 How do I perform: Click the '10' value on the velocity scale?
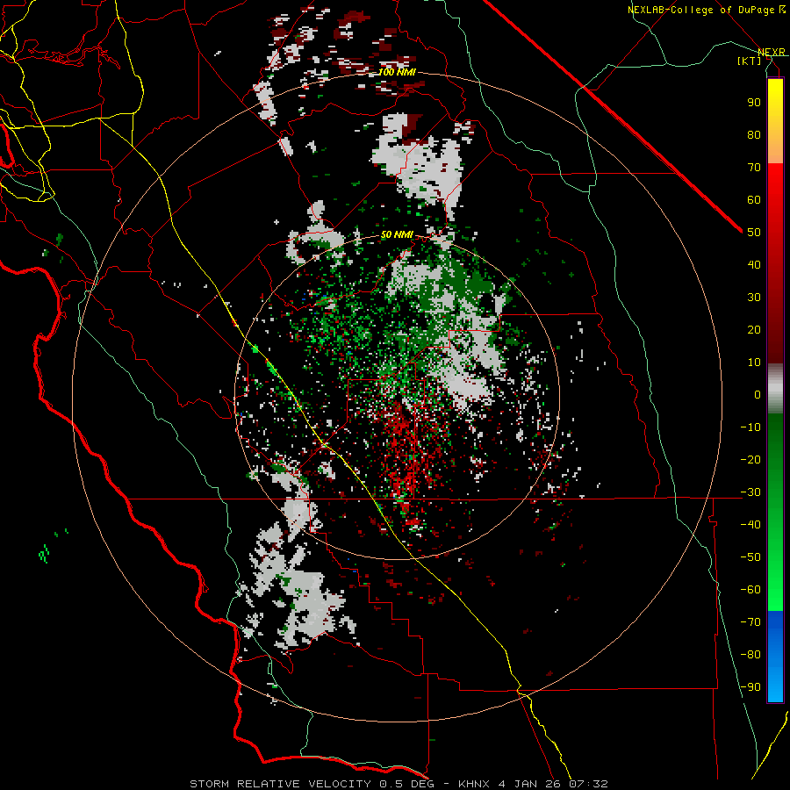[x=754, y=363]
